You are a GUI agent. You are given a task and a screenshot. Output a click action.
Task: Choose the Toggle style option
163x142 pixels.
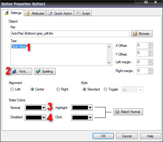105,89
